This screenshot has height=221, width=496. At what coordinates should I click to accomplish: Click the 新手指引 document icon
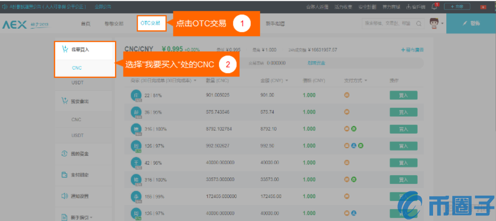(x=65, y=217)
